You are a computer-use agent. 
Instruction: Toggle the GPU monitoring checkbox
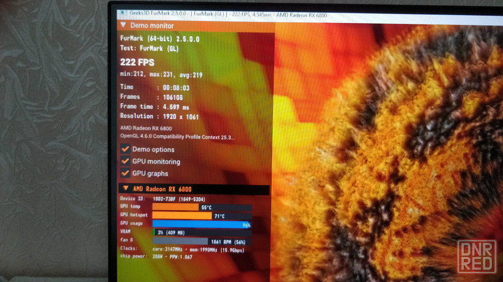(x=125, y=161)
